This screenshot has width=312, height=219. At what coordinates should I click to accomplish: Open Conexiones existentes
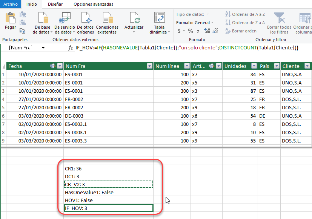[107, 23]
